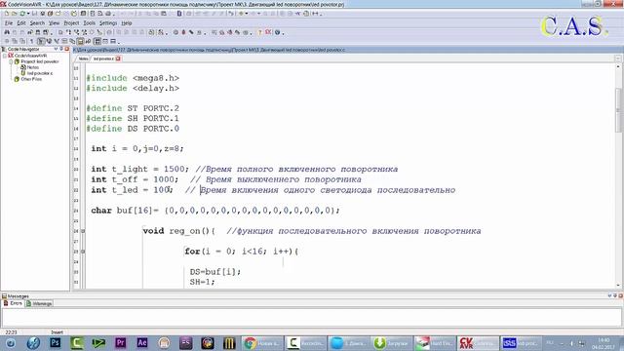The image size is (624, 351).
Task: Click the red CVAVR about icon in toolbar
Action: pos(269,32)
